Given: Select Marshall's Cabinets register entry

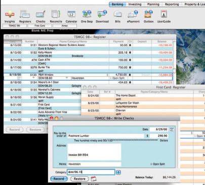Looking at the screenshot, I should click(x=49, y=89).
